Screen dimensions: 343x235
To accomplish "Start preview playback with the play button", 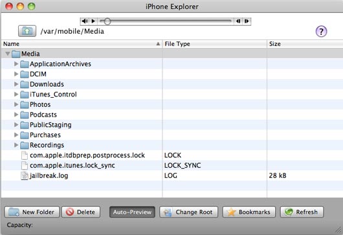I will click(x=93, y=21).
